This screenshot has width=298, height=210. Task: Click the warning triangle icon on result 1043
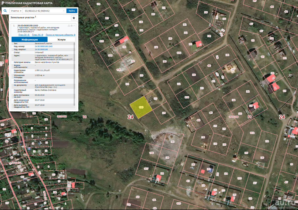69,26
